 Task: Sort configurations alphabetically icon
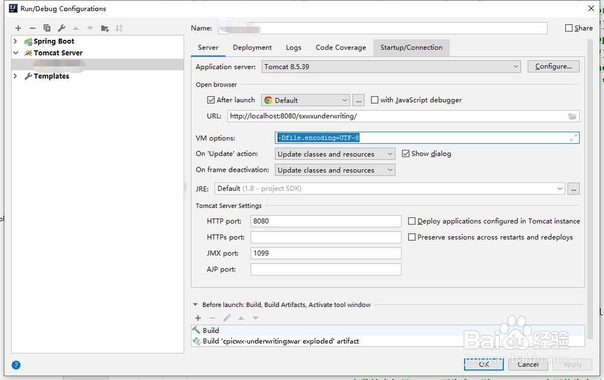119,28
